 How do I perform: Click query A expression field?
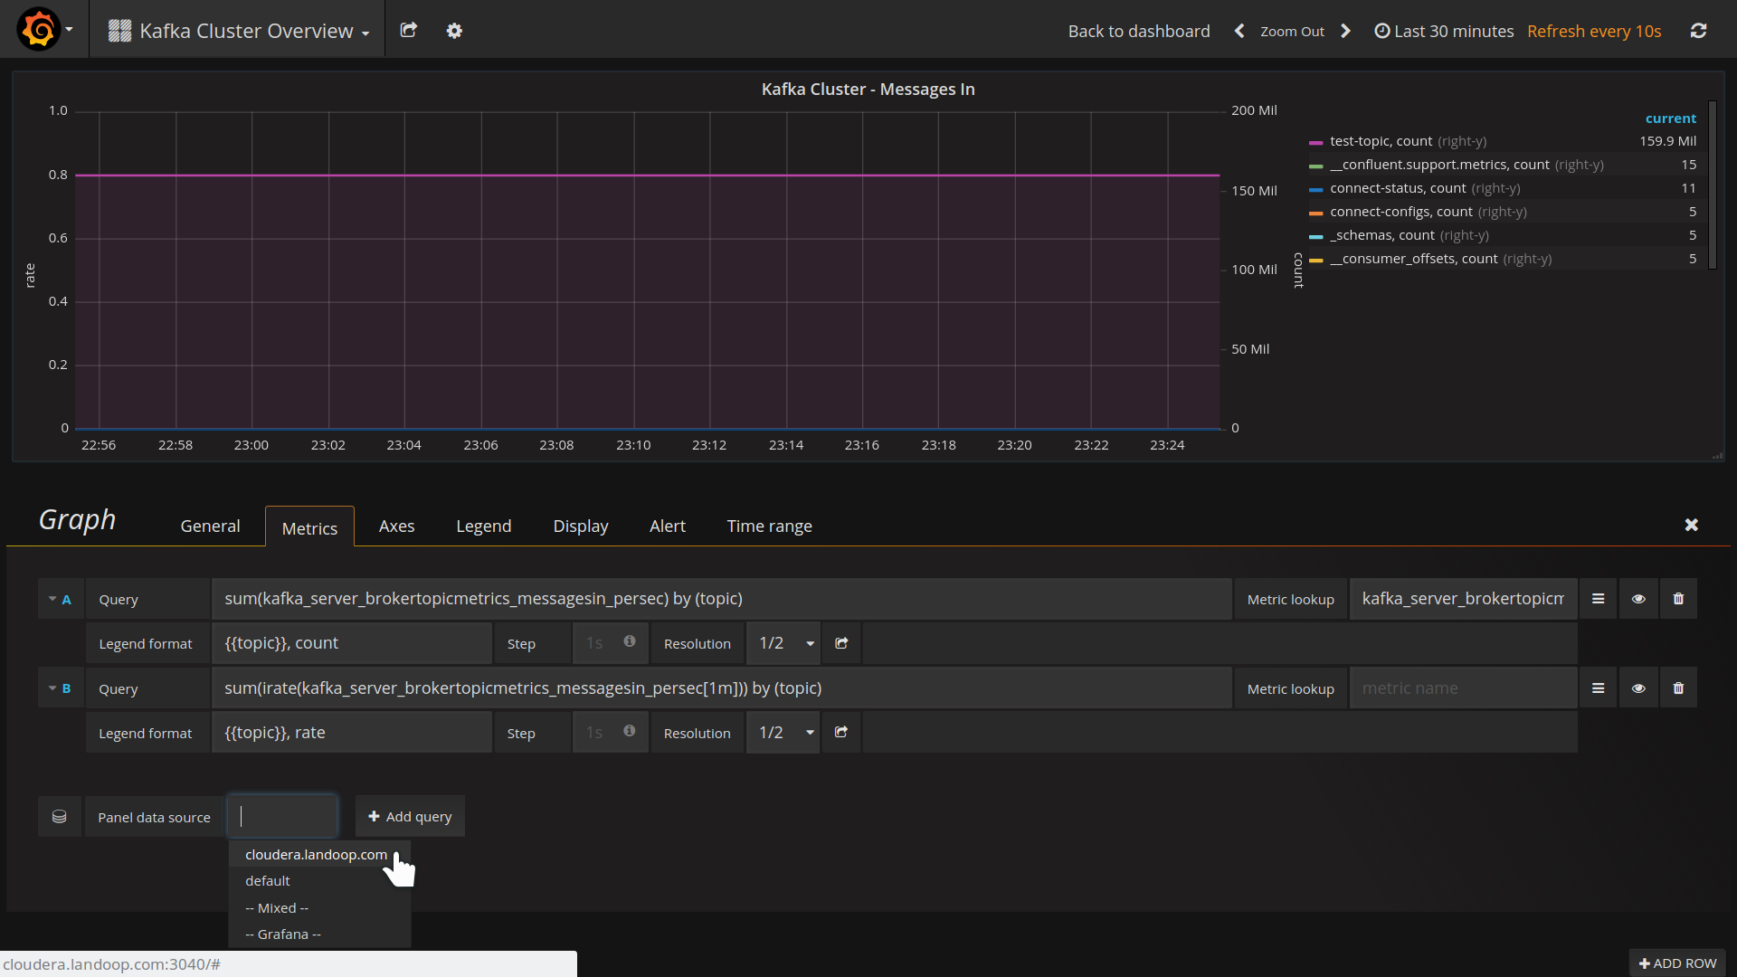721,599
